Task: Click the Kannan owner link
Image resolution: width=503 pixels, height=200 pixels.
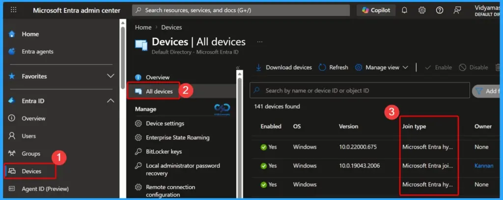Action: coord(484,166)
